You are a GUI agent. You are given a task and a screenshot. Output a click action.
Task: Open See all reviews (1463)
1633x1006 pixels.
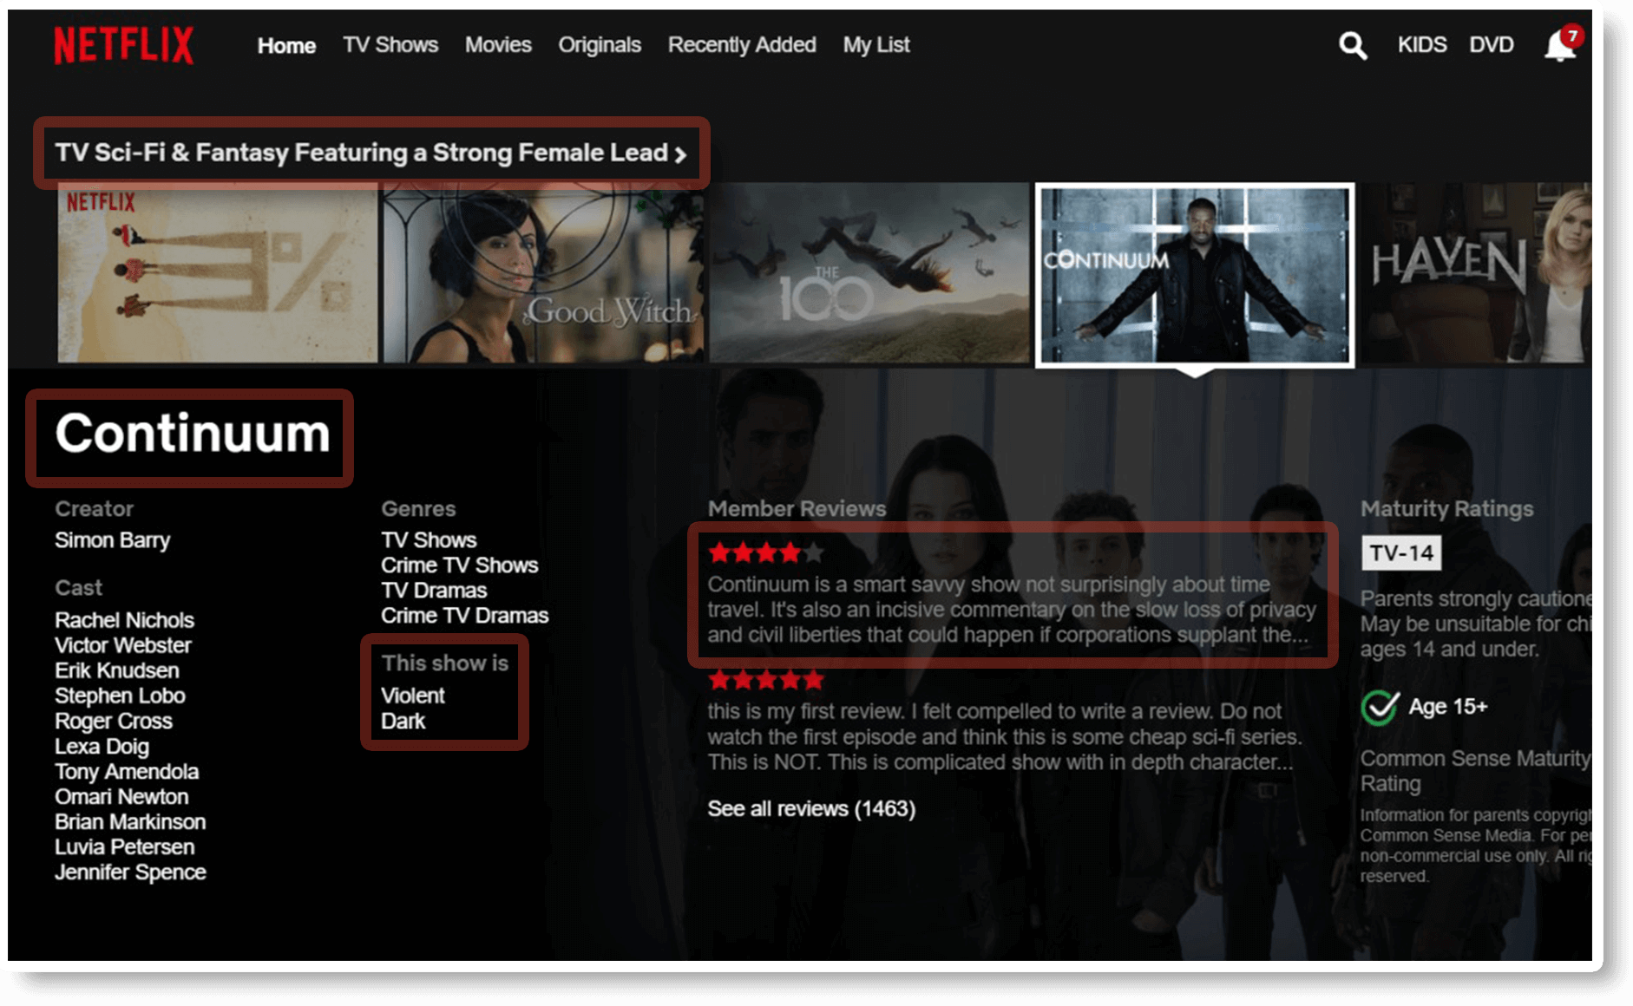(811, 808)
